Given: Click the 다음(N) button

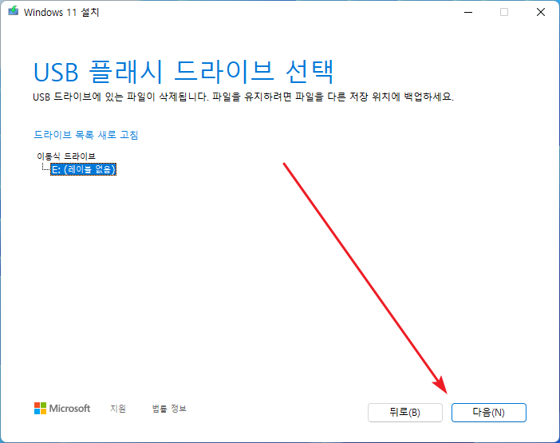Looking at the screenshot, I should pyautogui.click(x=488, y=413).
